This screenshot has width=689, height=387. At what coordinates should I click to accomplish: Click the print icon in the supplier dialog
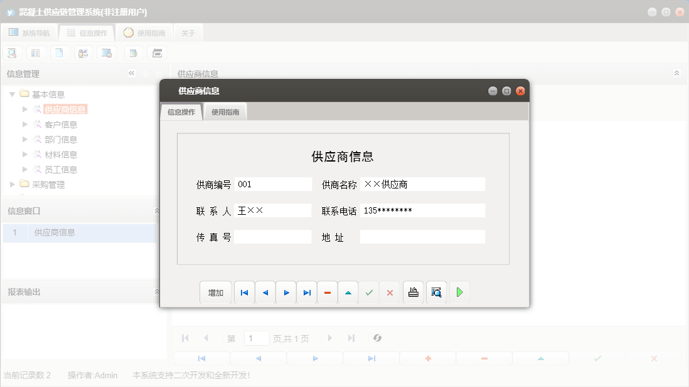click(413, 292)
